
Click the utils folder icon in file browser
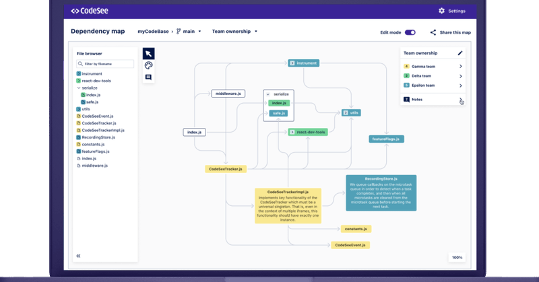point(78,109)
